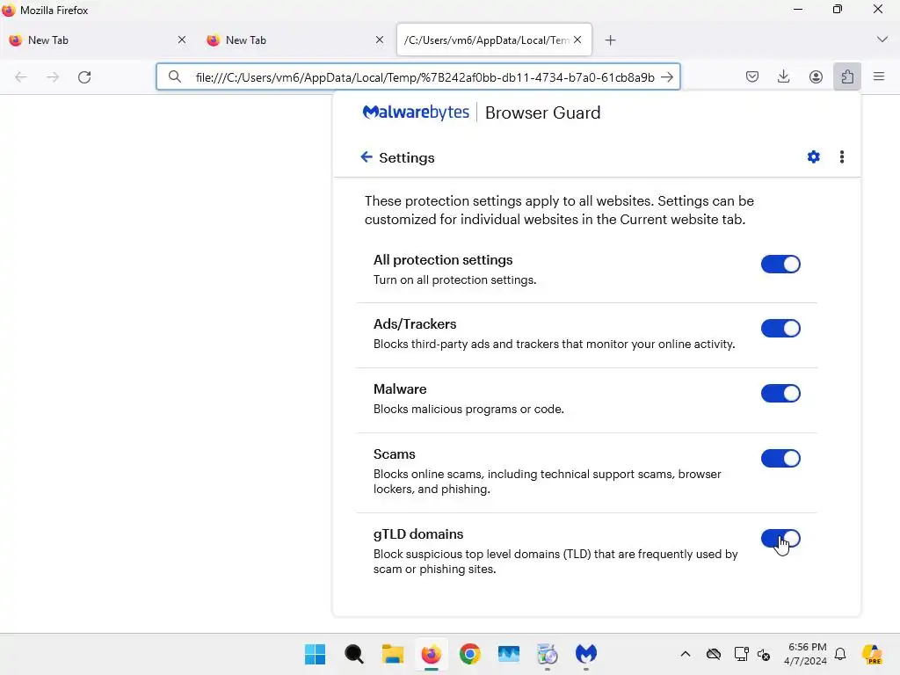This screenshot has height=675, width=900.
Task: Go back using the Settings arrow
Action: pyautogui.click(x=367, y=157)
